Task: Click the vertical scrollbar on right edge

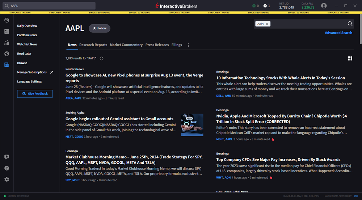Action: click(x=361, y=29)
